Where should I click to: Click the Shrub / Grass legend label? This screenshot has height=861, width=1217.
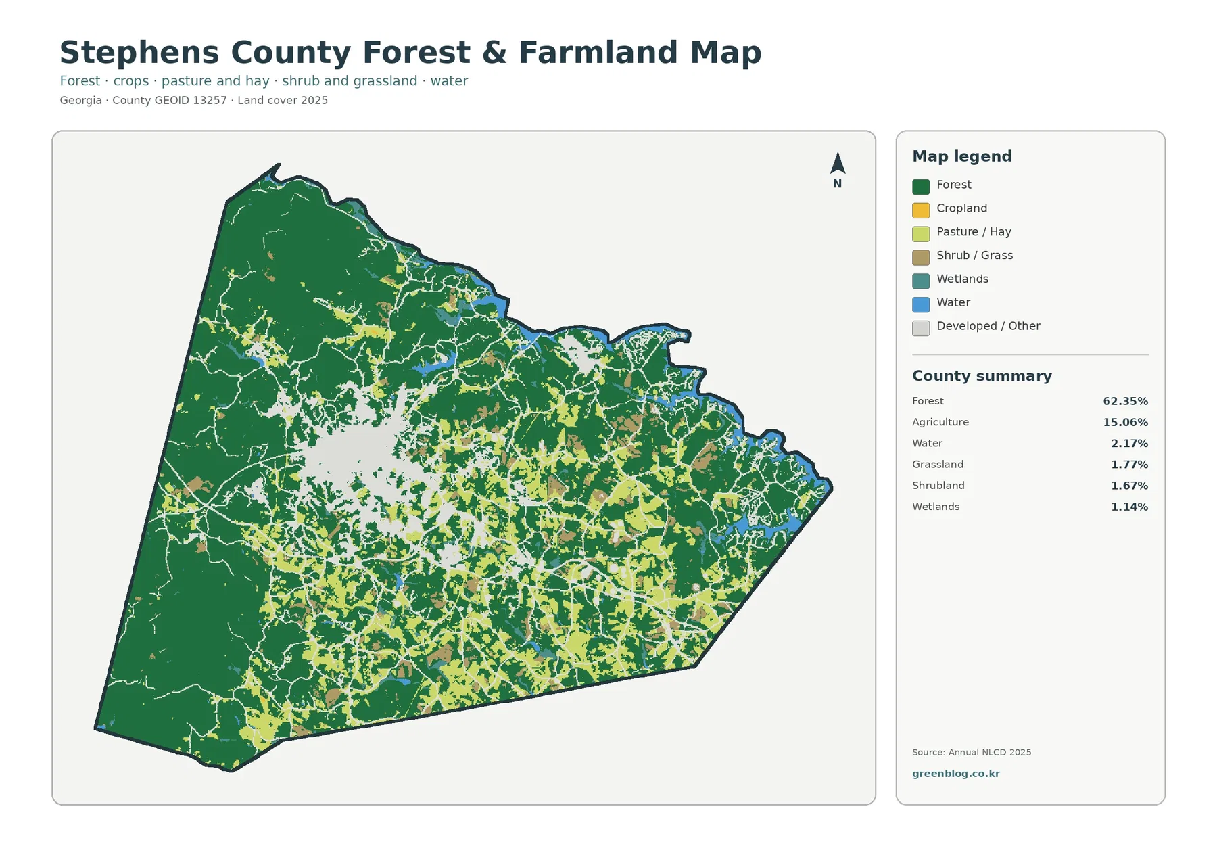click(x=974, y=255)
